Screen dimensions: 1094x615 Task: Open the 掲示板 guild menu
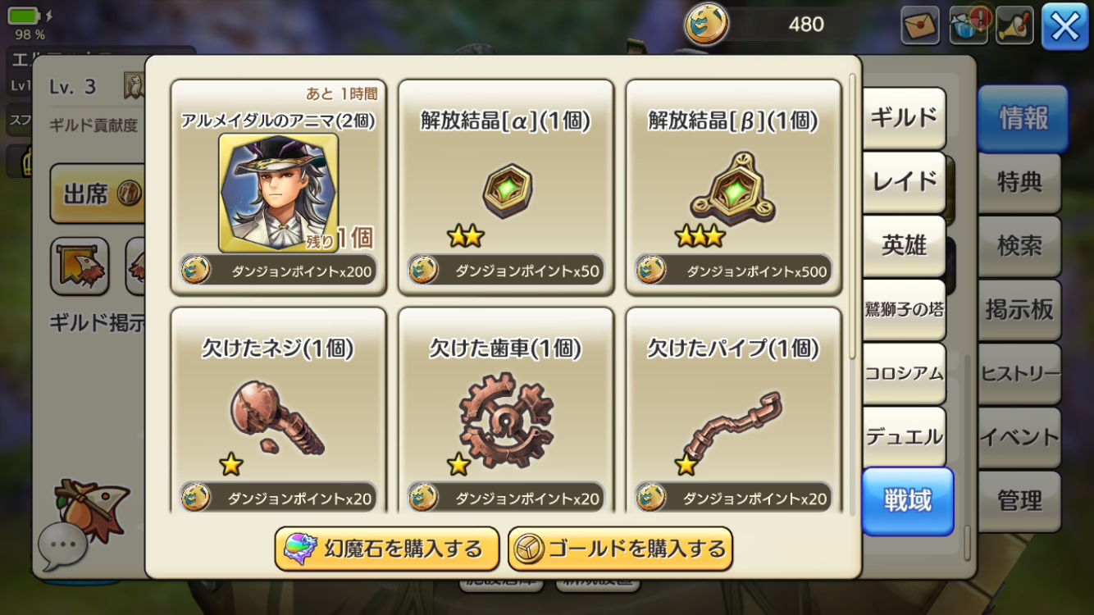coord(1019,309)
